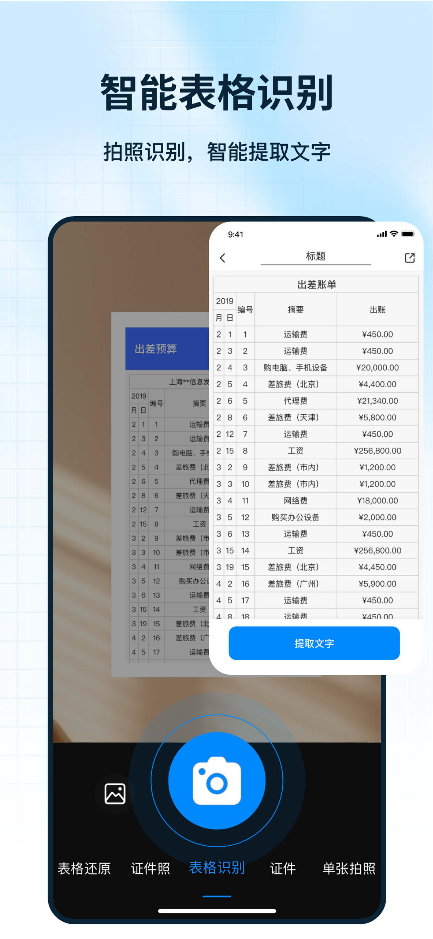The width and height of the screenshot is (433, 939).
Task: Switch to 表格还原 mode
Action: (84, 868)
